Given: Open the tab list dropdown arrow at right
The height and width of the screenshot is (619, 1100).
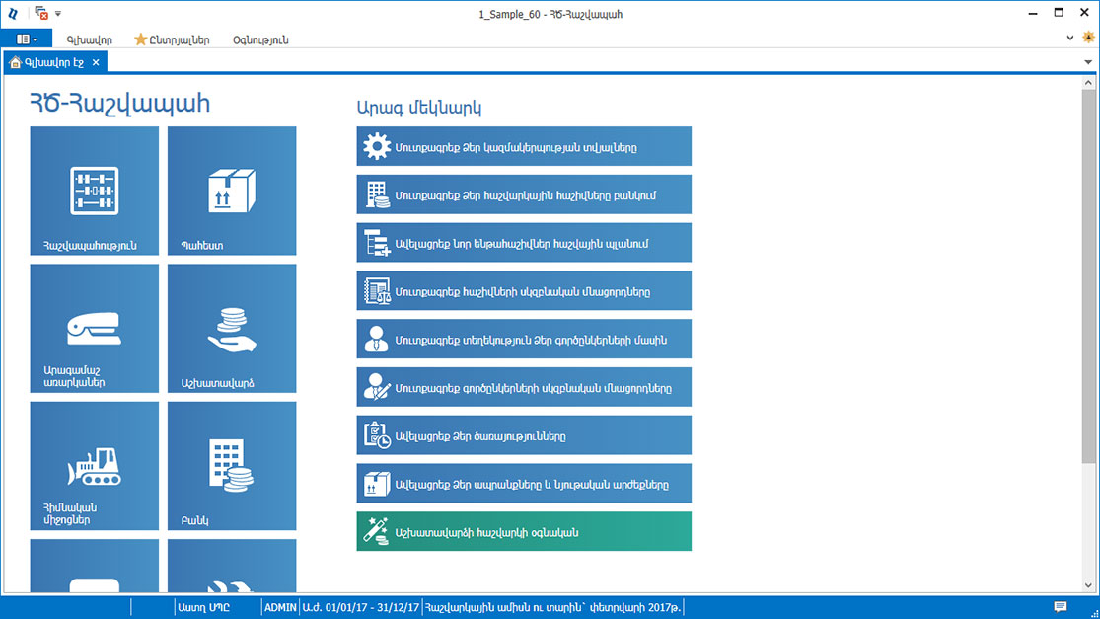Looking at the screenshot, I should pos(1088,62).
